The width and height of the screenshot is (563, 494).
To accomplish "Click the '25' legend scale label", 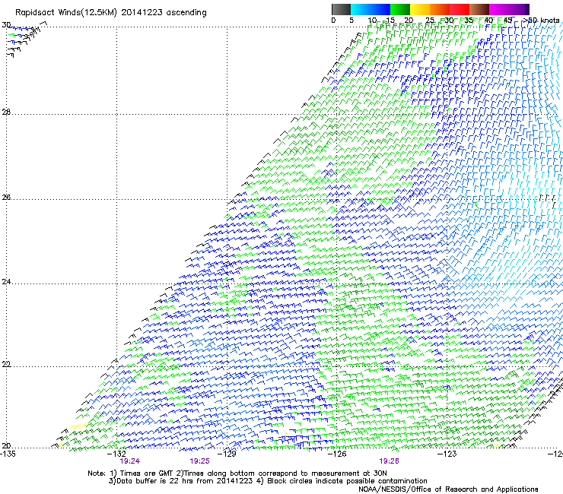I will [430, 21].
